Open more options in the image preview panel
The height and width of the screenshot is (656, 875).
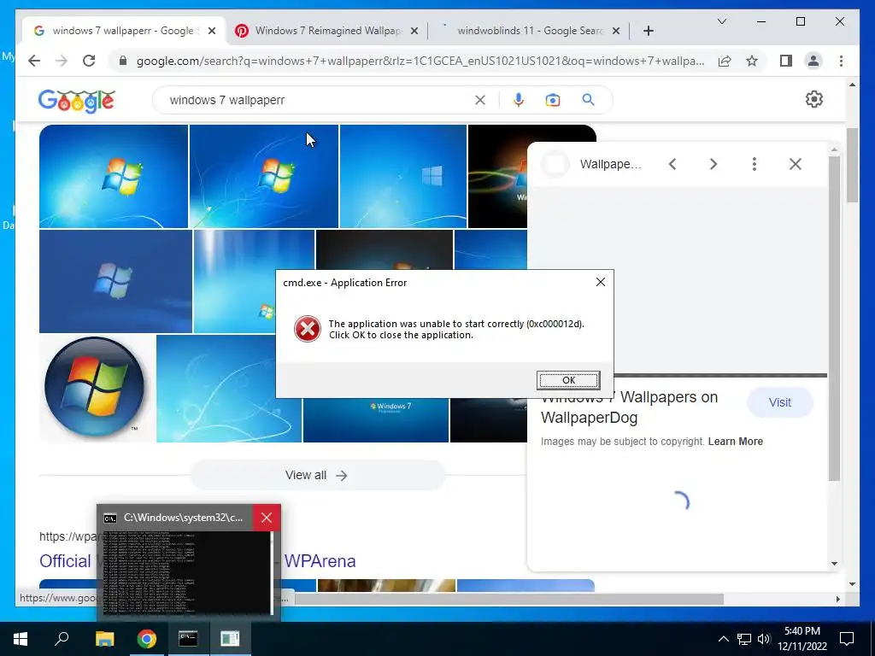(x=754, y=164)
